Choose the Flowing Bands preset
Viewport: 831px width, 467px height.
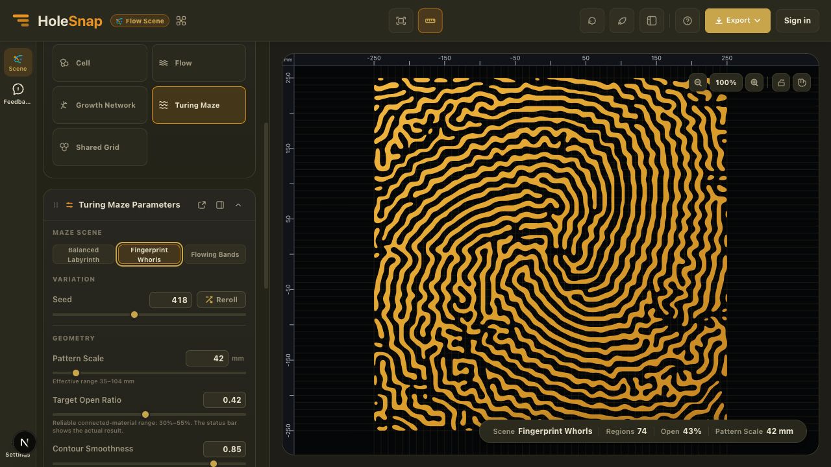point(215,254)
